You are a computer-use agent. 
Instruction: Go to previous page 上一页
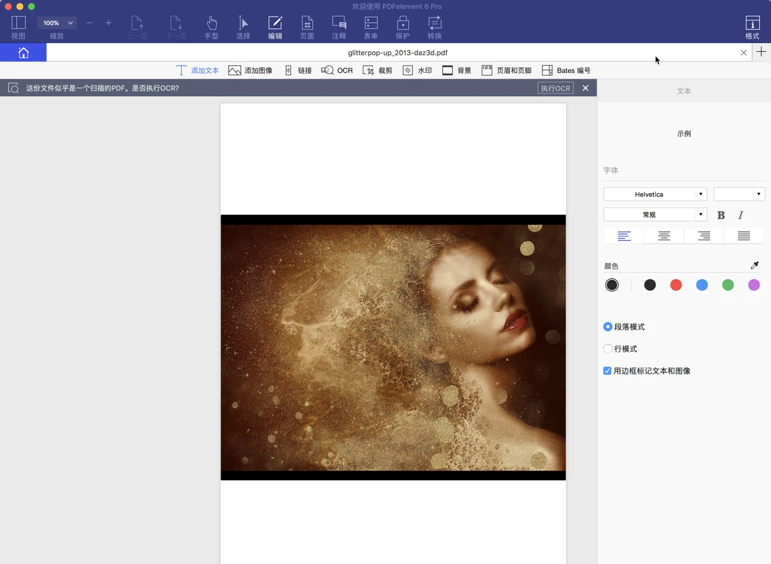pos(137,27)
